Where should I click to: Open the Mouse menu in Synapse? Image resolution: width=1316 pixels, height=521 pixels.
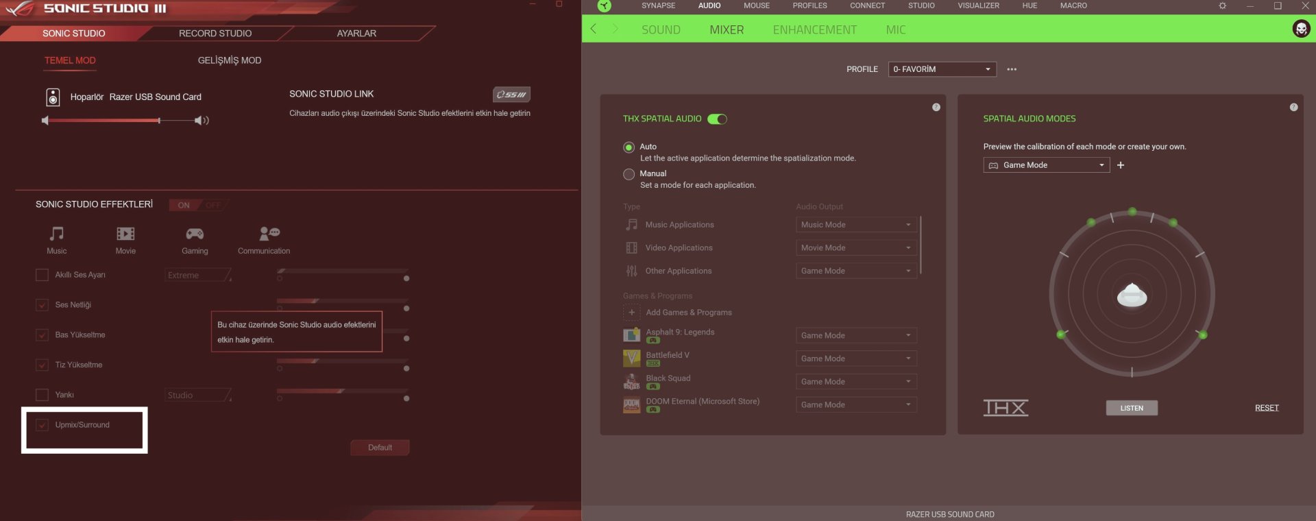(757, 5)
